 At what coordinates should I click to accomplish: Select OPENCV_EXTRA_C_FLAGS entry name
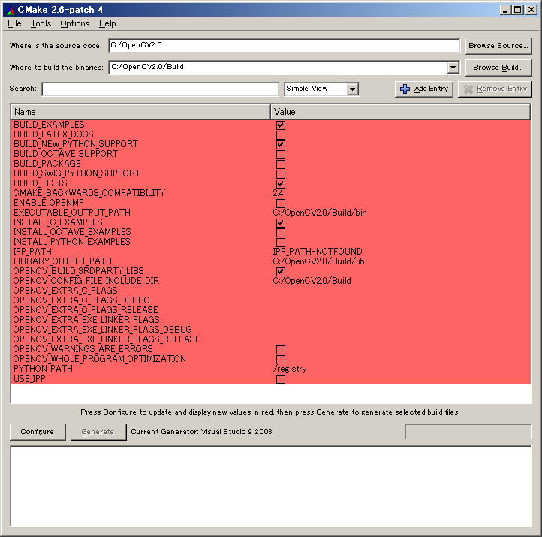[65, 291]
